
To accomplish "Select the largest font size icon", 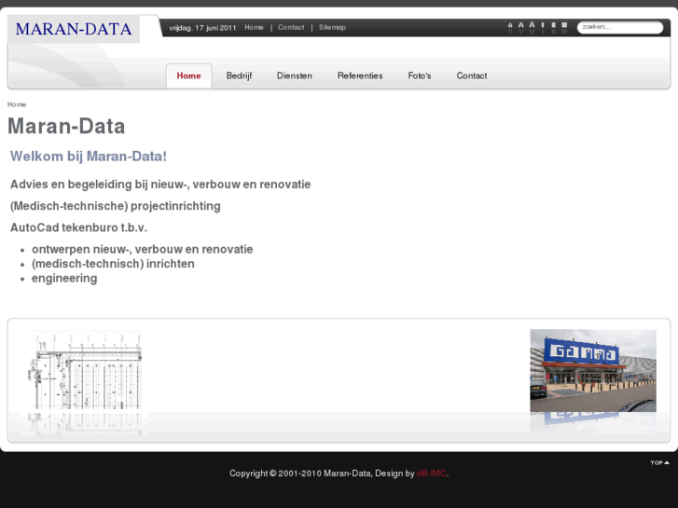I will pyautogui.click(x=532, y=27).
